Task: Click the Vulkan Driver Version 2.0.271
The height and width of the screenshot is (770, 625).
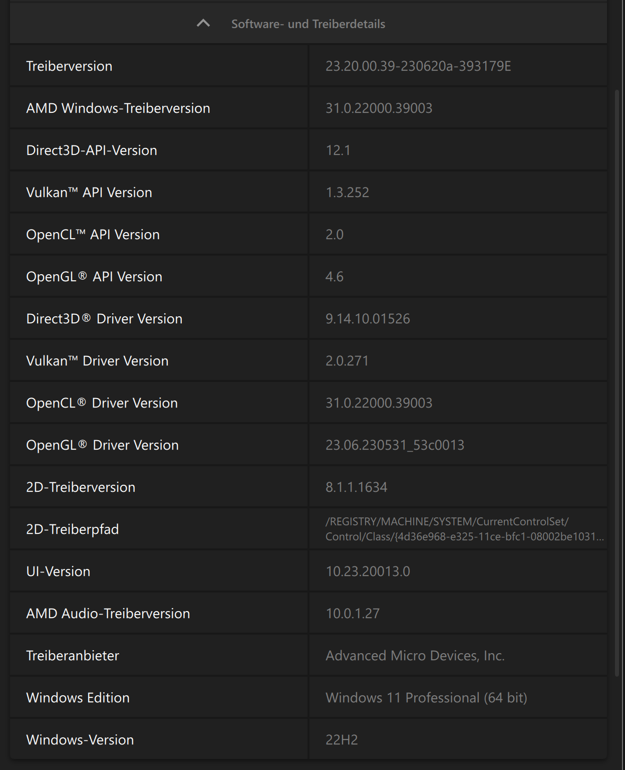Action: 348,360
